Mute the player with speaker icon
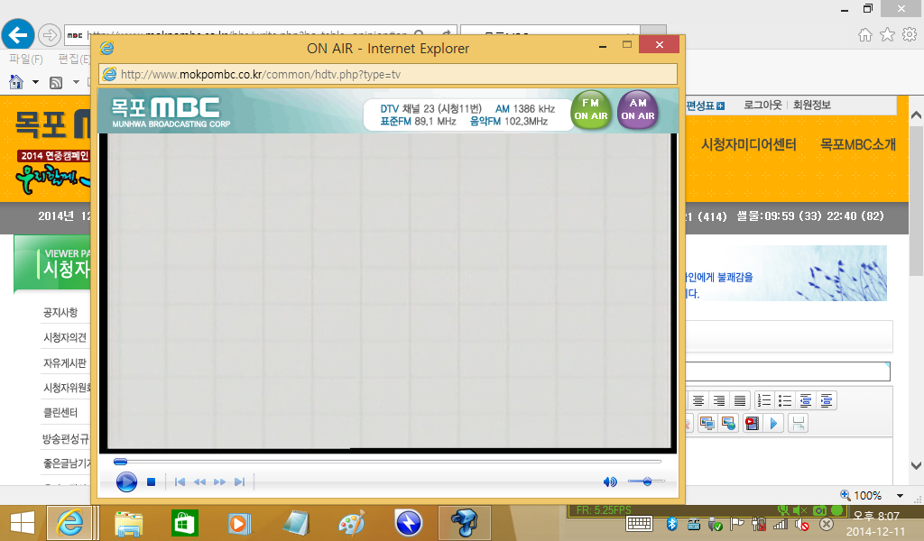This screenshot has width=924, height=541. pyautogui.click(x=610, y=482)
